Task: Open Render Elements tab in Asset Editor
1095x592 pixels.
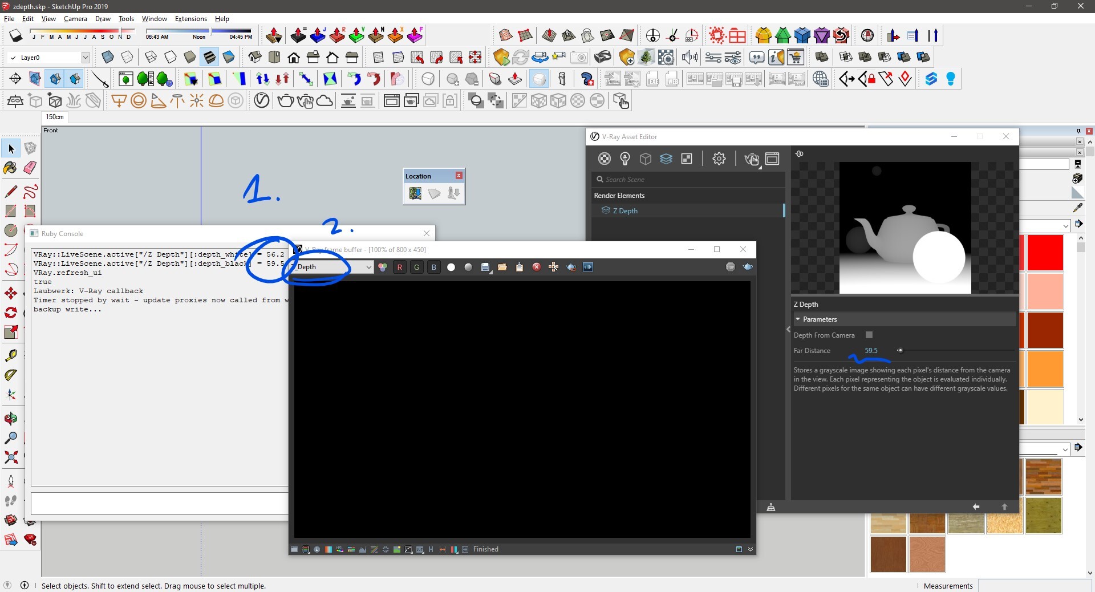Action: pyautogui.click(x=666, y=159)
